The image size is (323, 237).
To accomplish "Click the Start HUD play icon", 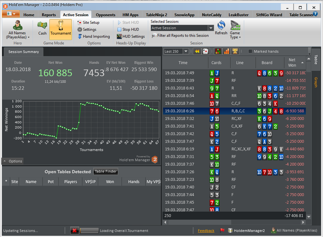I will click(119, 23).
